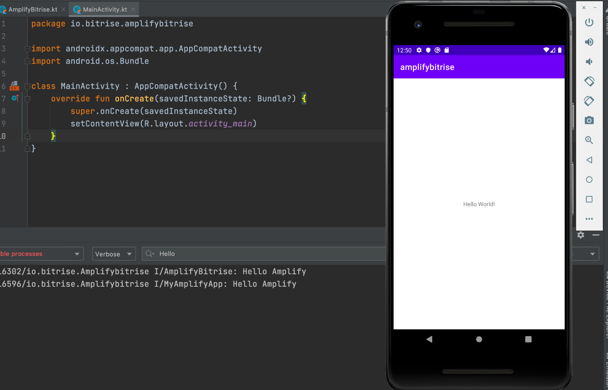Click the AppCompatActivity() superclass reference

tap(181, 86)
